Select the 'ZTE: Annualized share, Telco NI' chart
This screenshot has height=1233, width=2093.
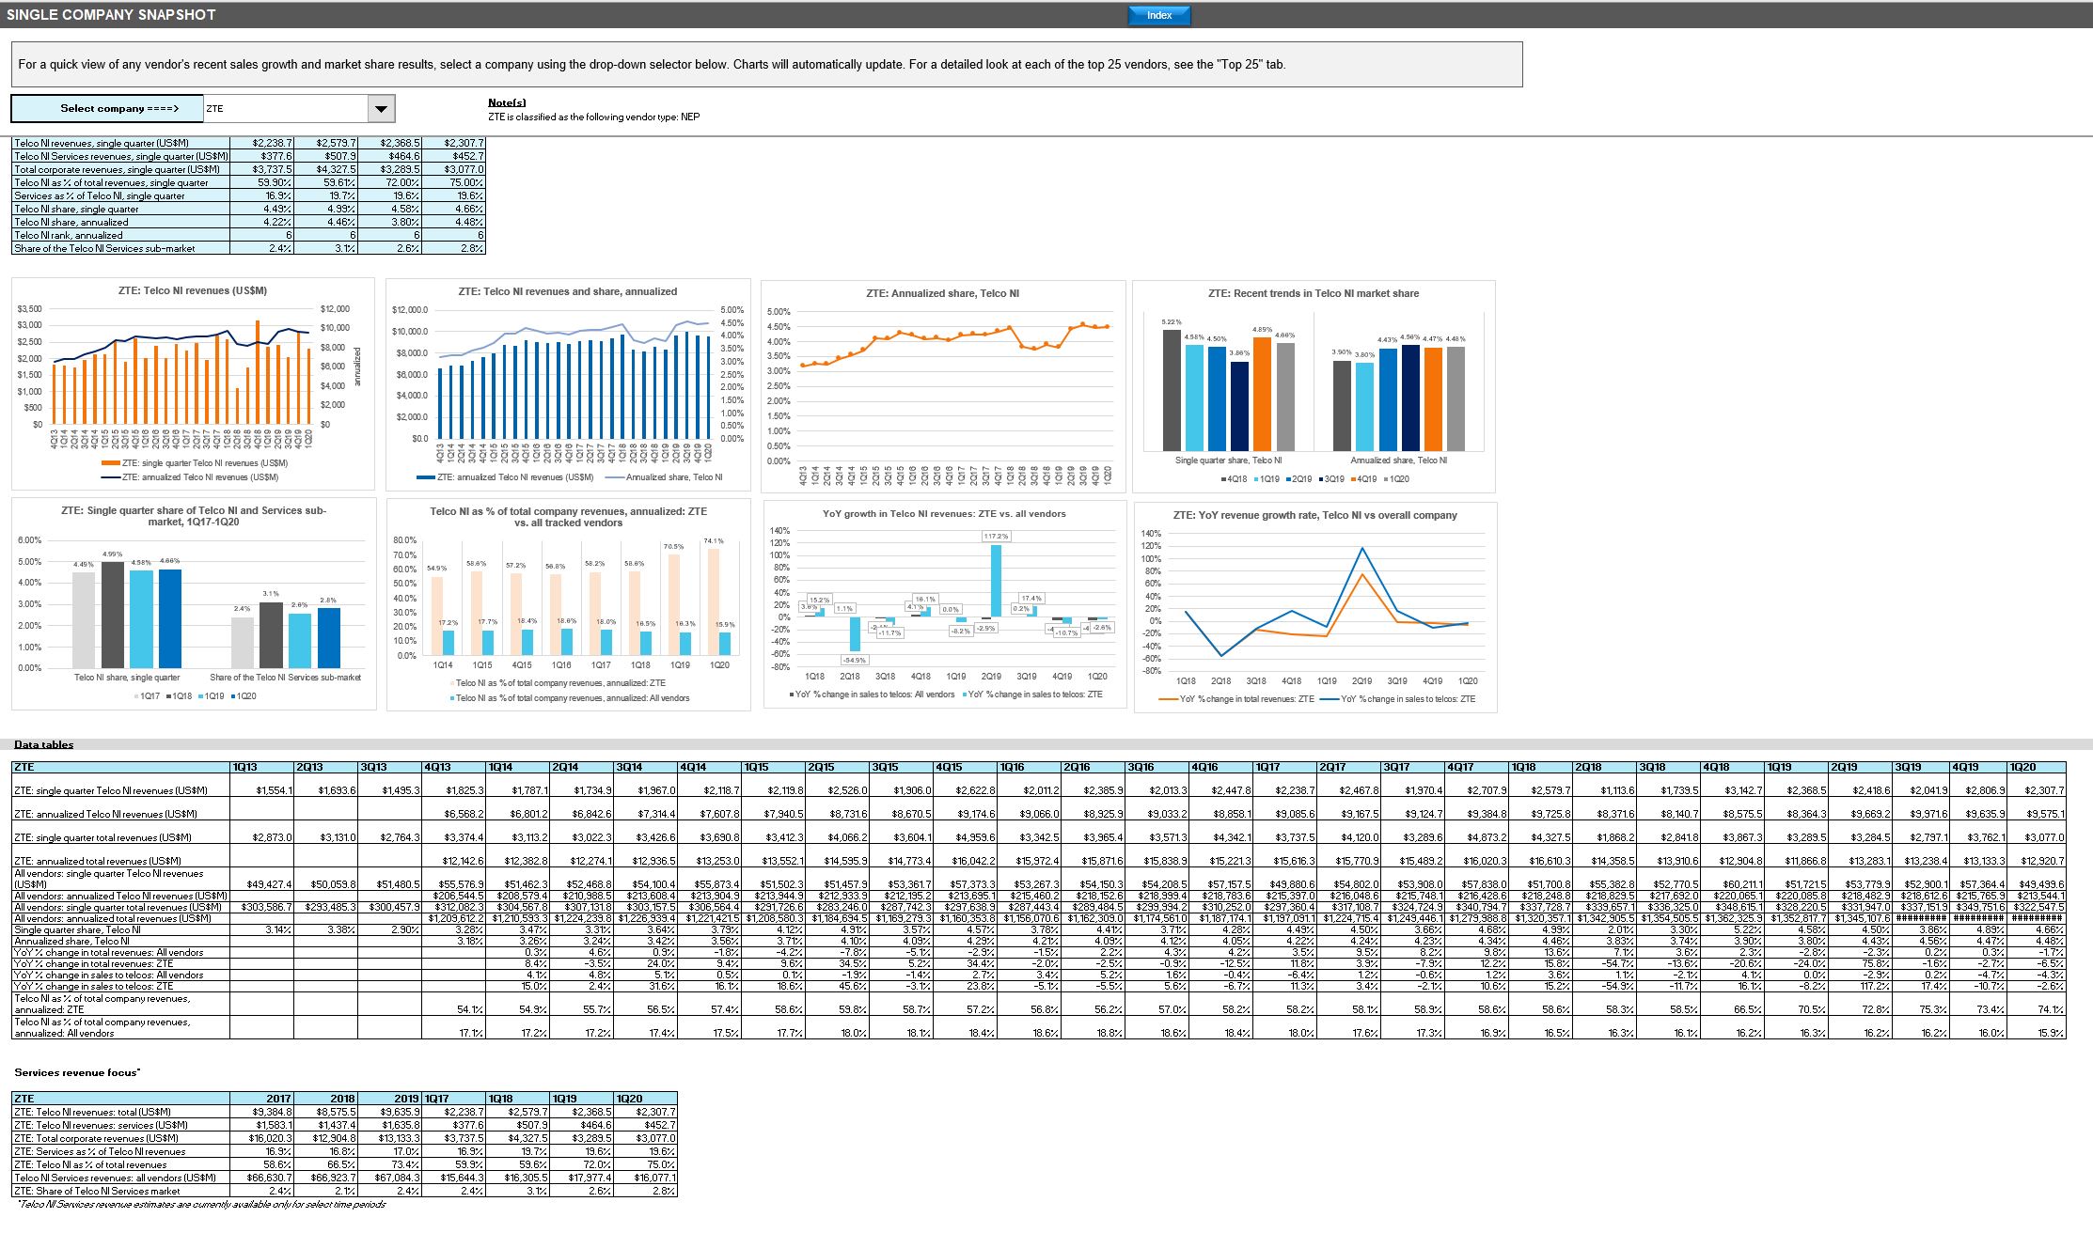(x=942, y=385)
